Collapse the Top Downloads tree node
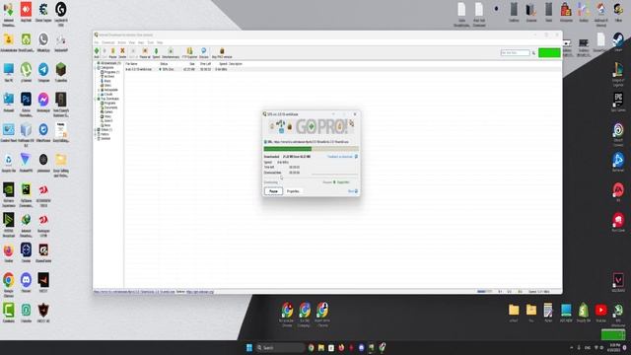 pos(96,99)
